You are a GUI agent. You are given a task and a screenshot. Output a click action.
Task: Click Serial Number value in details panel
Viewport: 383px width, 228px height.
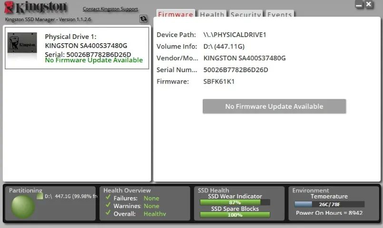point(236,70)
